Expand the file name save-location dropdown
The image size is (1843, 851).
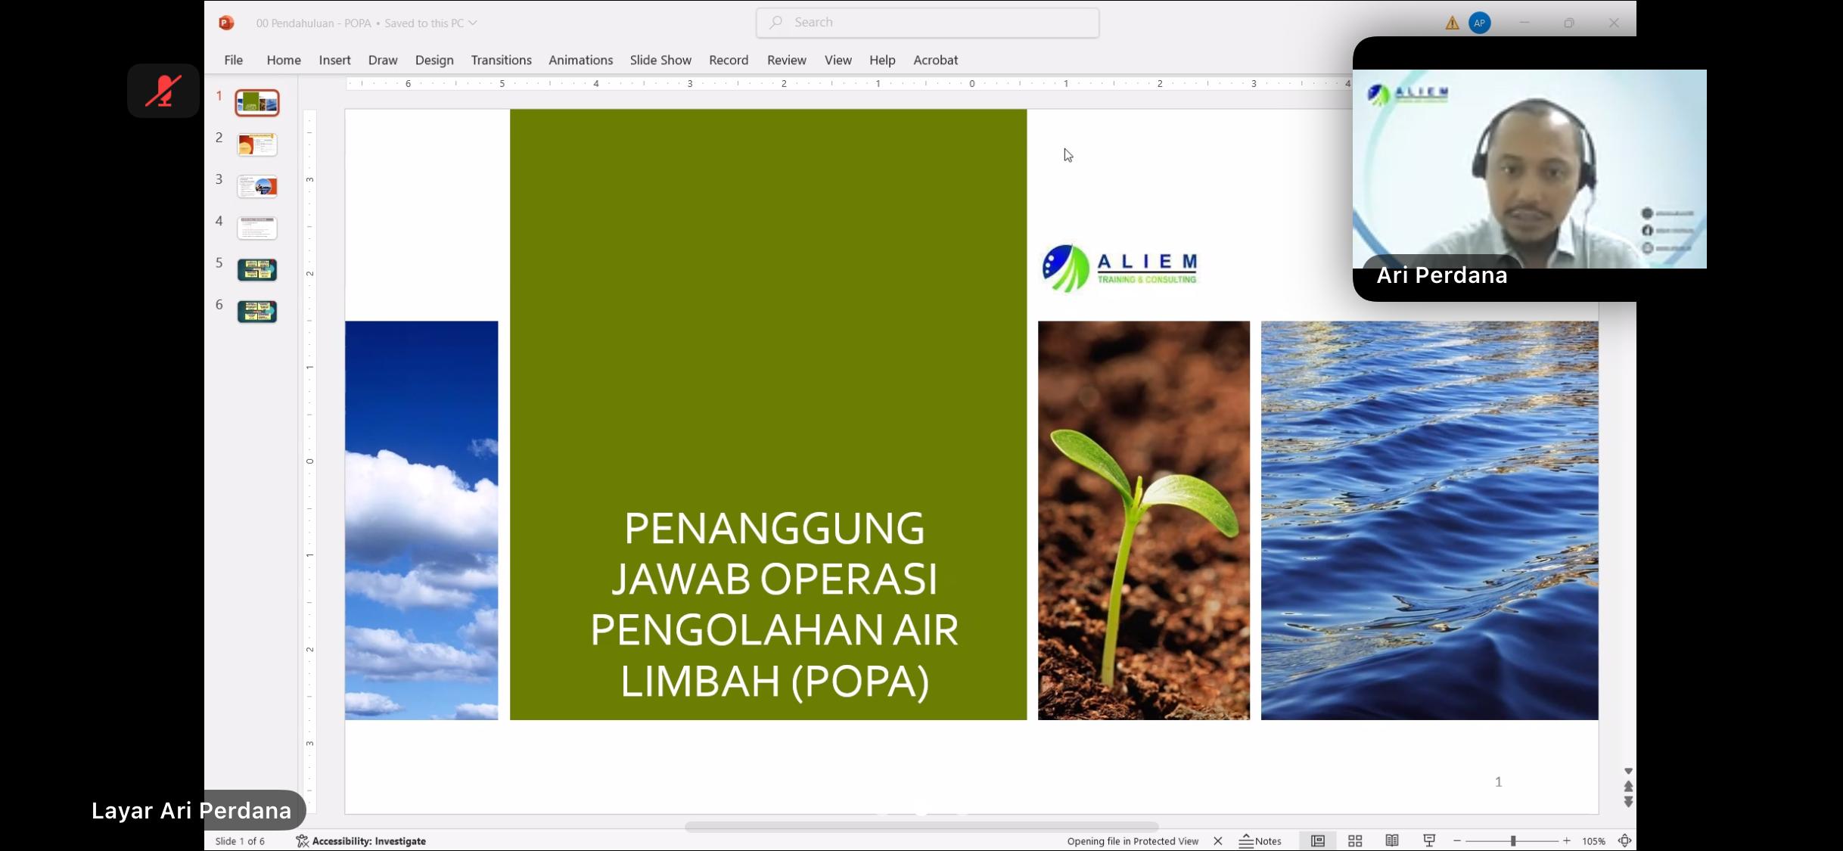click(473, 23)
